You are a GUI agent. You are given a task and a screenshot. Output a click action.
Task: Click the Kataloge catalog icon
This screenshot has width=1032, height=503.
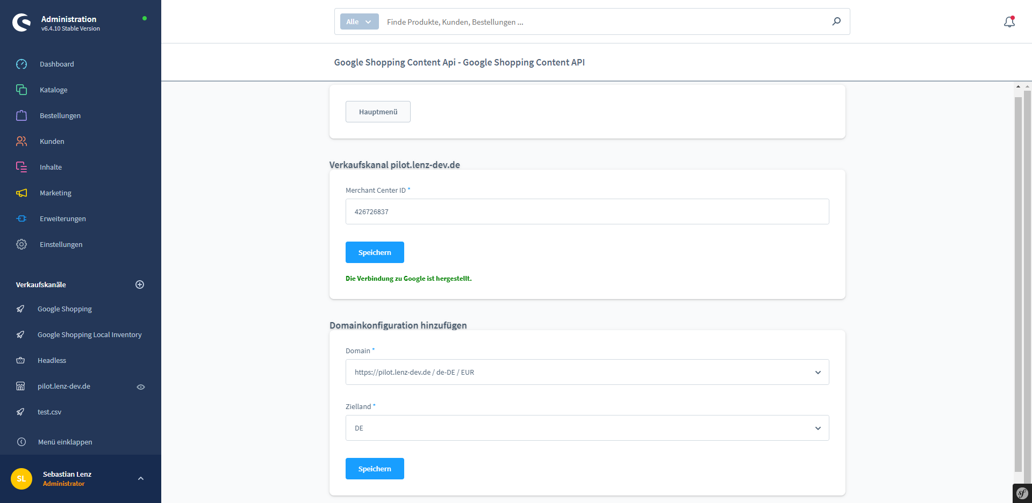tap(21, 90)
